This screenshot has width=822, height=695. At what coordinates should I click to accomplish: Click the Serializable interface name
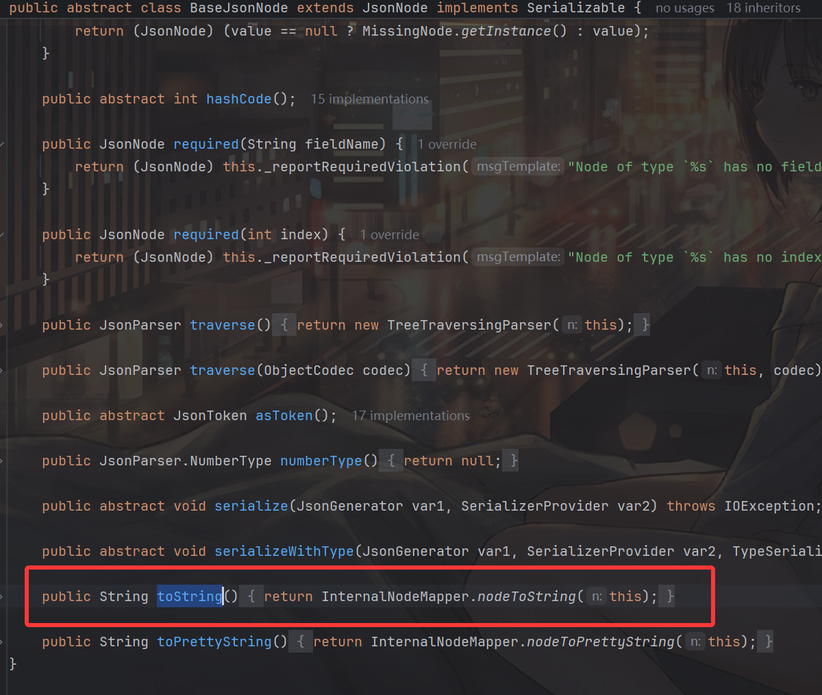pyautogui.click(x=575, y=8)
